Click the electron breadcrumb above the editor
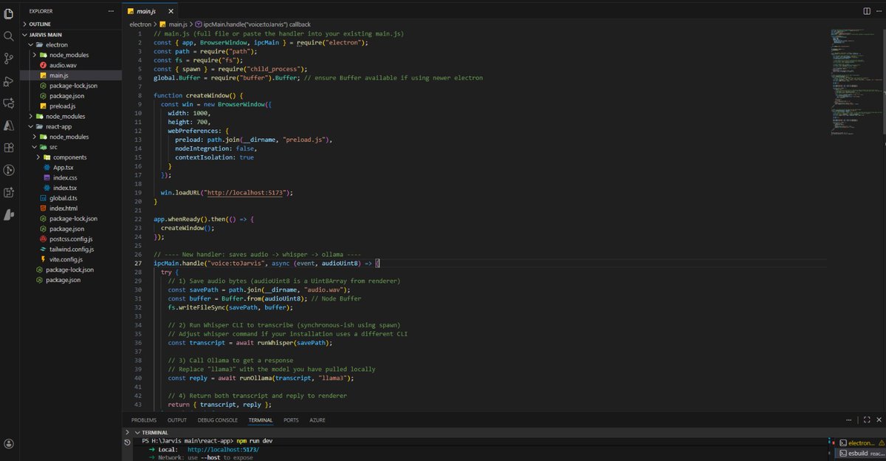This screenshot has width=886, height=461. click(140, 23)
